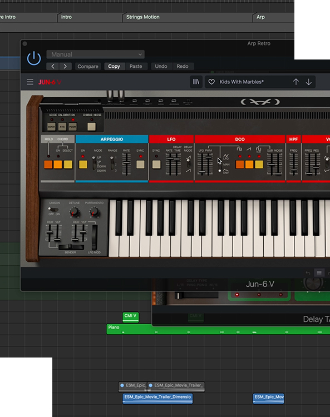Click the Arpeggio MODE switch

point(94,163)
